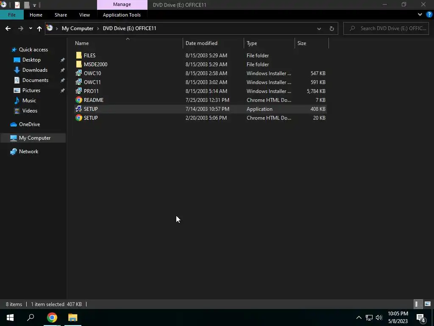Screen dimensions: 434x326
Task: Open File Explorer taskbar icon
Action: coord(73,318)
